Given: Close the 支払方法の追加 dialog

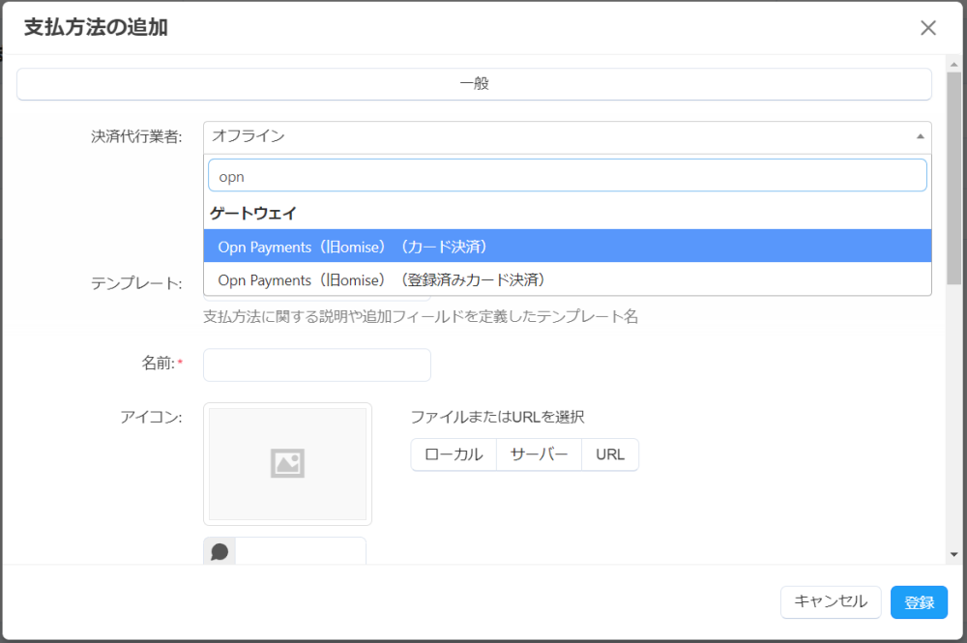Looking at the screenshot, I should pos(928,28).
